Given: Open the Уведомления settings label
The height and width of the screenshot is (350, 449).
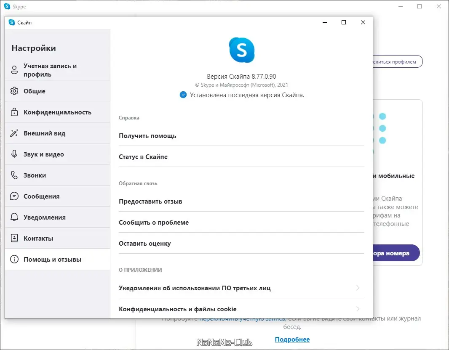Looking at the screenshot, I should pos(44,217).
